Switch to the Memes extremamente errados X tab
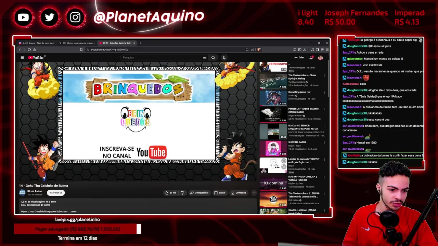The height and width of the screenshot is (246, 438). [x=77, y=43]
